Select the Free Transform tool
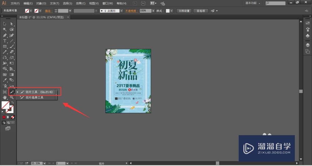312x166 pixels. point(12,63)
